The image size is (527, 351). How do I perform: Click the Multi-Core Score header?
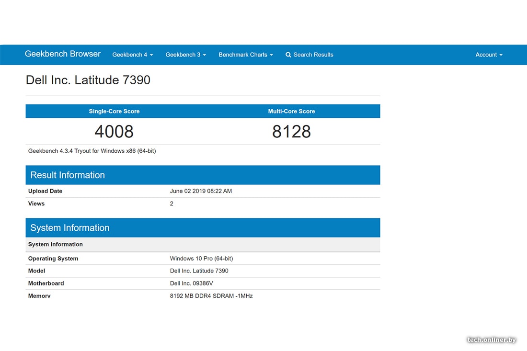pos(291,111)
